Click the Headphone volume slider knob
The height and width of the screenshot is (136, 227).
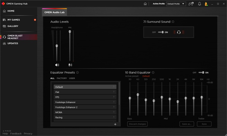pyautogui.click(x=57, y=46)
